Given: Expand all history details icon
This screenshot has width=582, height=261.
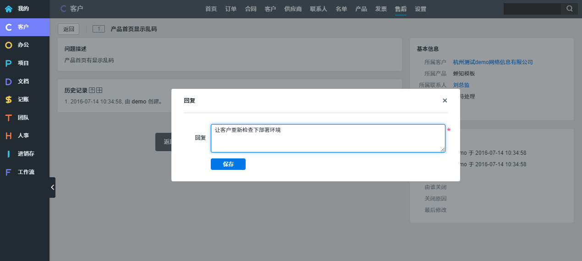Looking at the screenshot, I should point(99,90).
